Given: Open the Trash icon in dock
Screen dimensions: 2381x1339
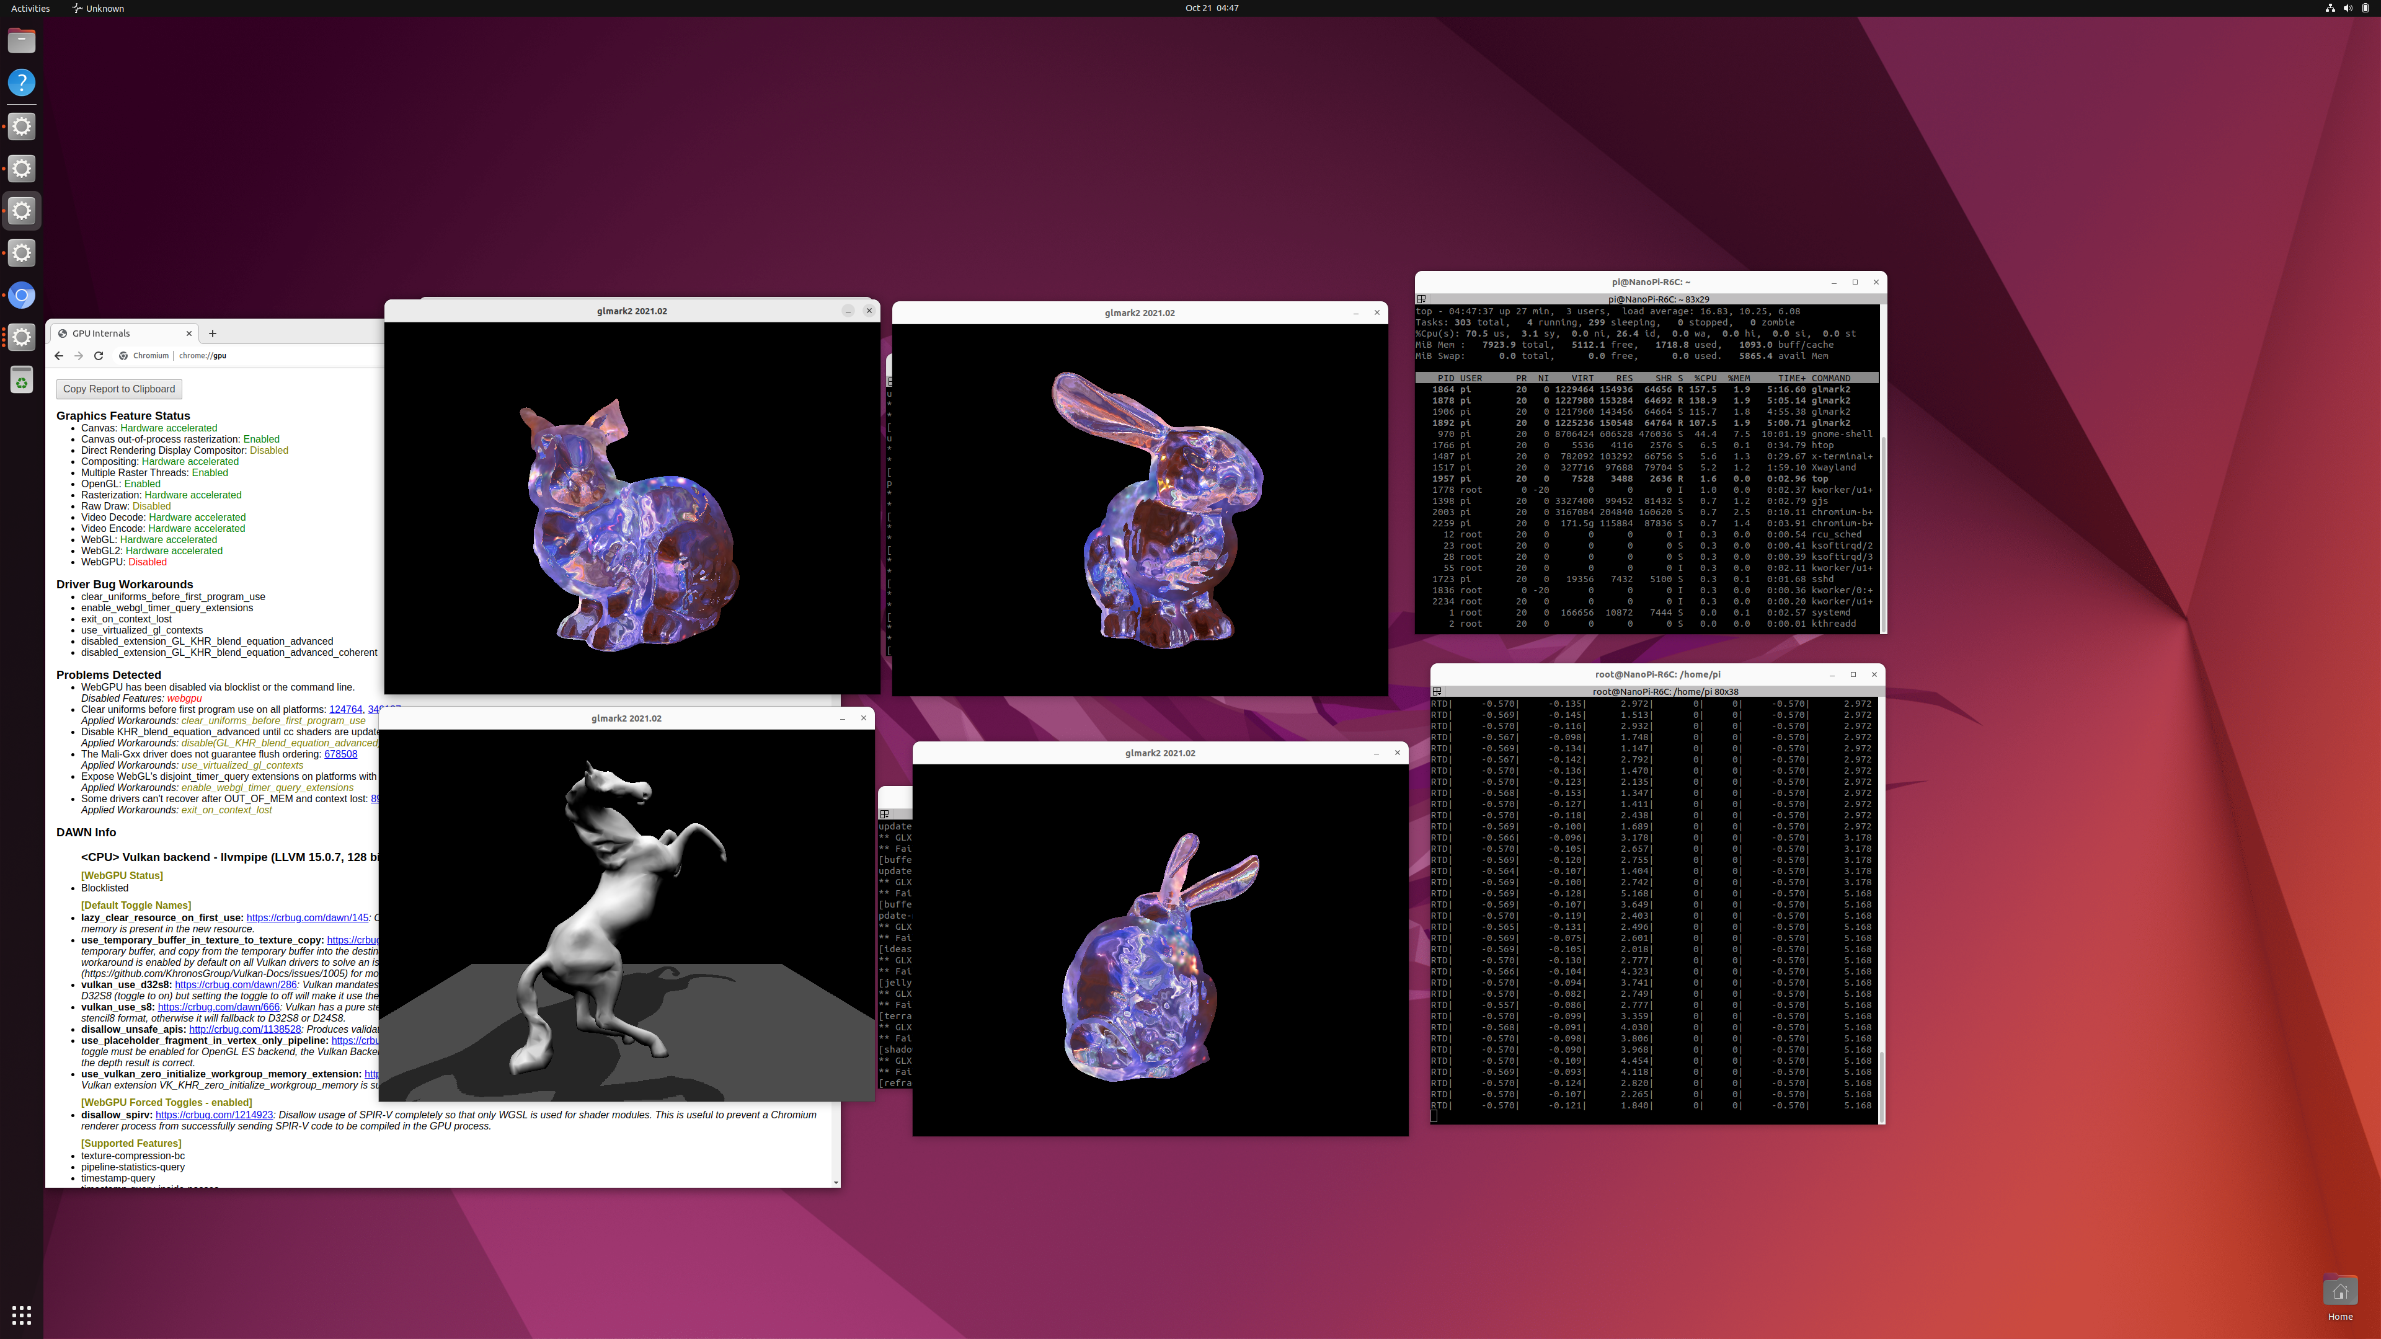Looking at the screenshot, I should point(21,380).
